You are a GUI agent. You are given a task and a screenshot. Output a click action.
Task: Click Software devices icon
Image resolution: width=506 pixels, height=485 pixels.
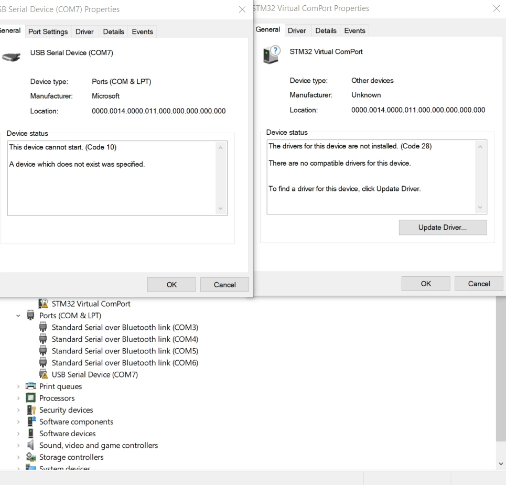pyautogui.click(x=30, y=434)
